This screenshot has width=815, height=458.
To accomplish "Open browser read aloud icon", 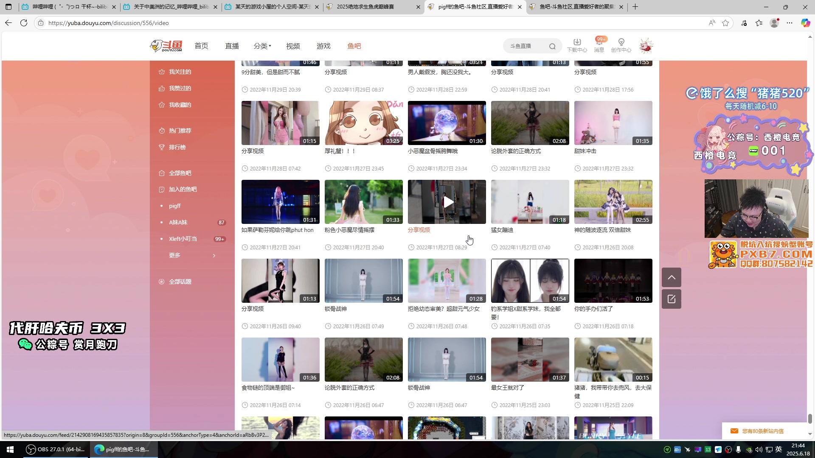I will (712, 23).
